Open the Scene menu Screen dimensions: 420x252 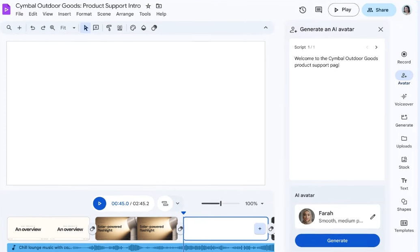coord(104,14)
